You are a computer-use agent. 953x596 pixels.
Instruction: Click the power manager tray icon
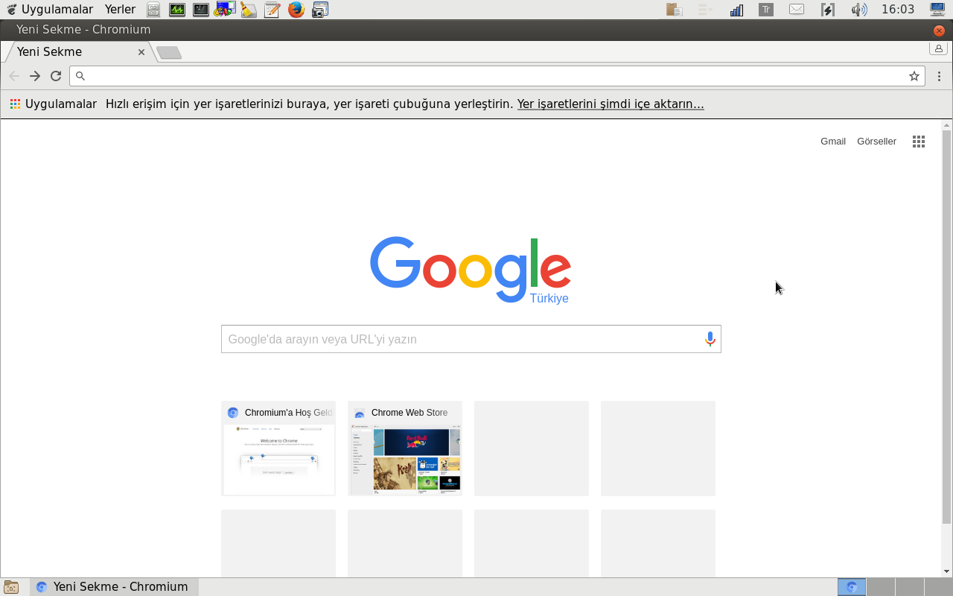827,10
